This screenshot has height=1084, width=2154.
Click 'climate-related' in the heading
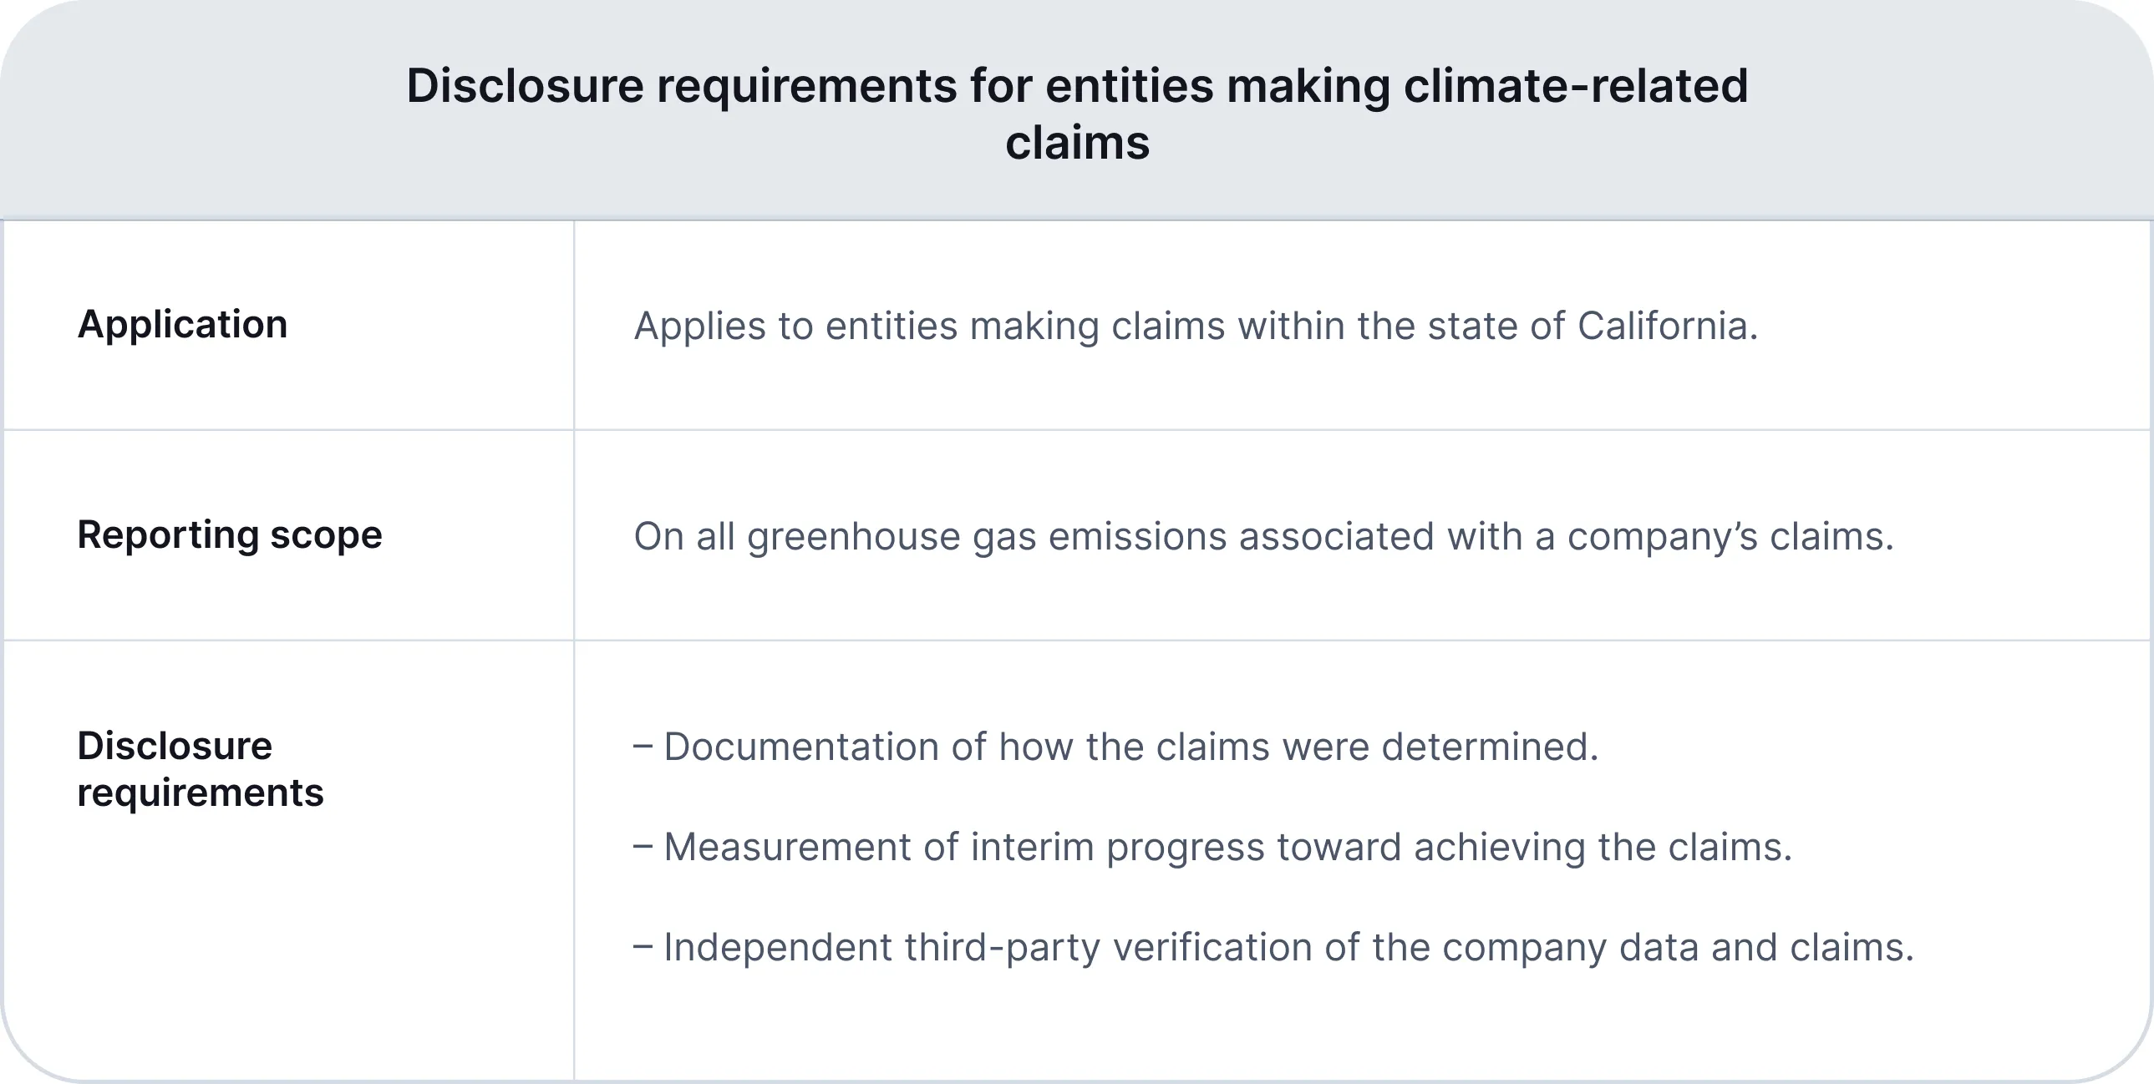(1576, 85)
